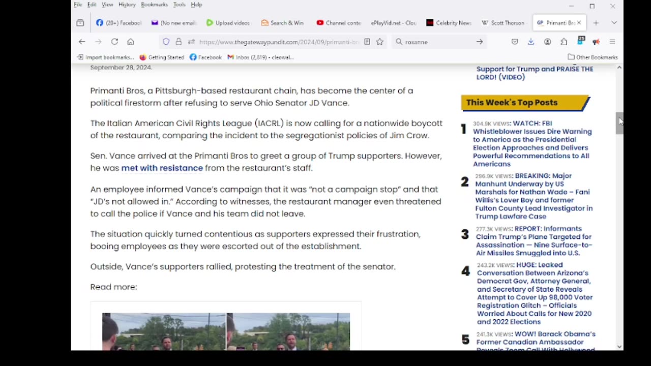Image resolution: width=651 pixels, height=366 pixels.
Task: Click the 'Read more:' text
Action: (113, 287)
